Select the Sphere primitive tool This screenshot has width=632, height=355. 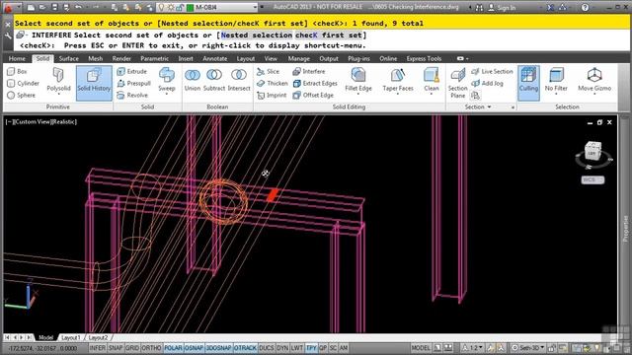coord(22,95)
